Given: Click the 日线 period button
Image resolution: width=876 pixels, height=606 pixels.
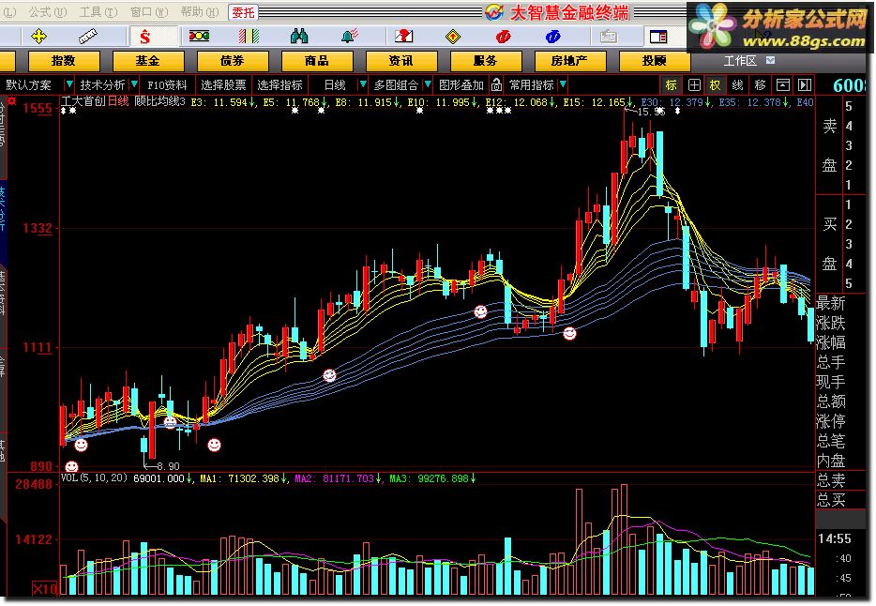Looking at the screenshot, I should pos(335,84).
